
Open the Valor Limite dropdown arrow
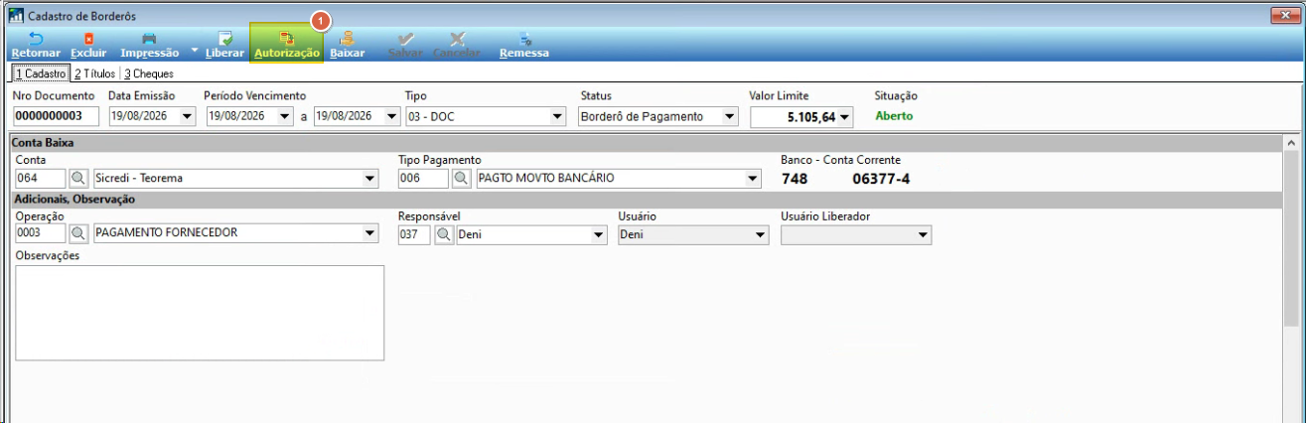click(845, 117)
